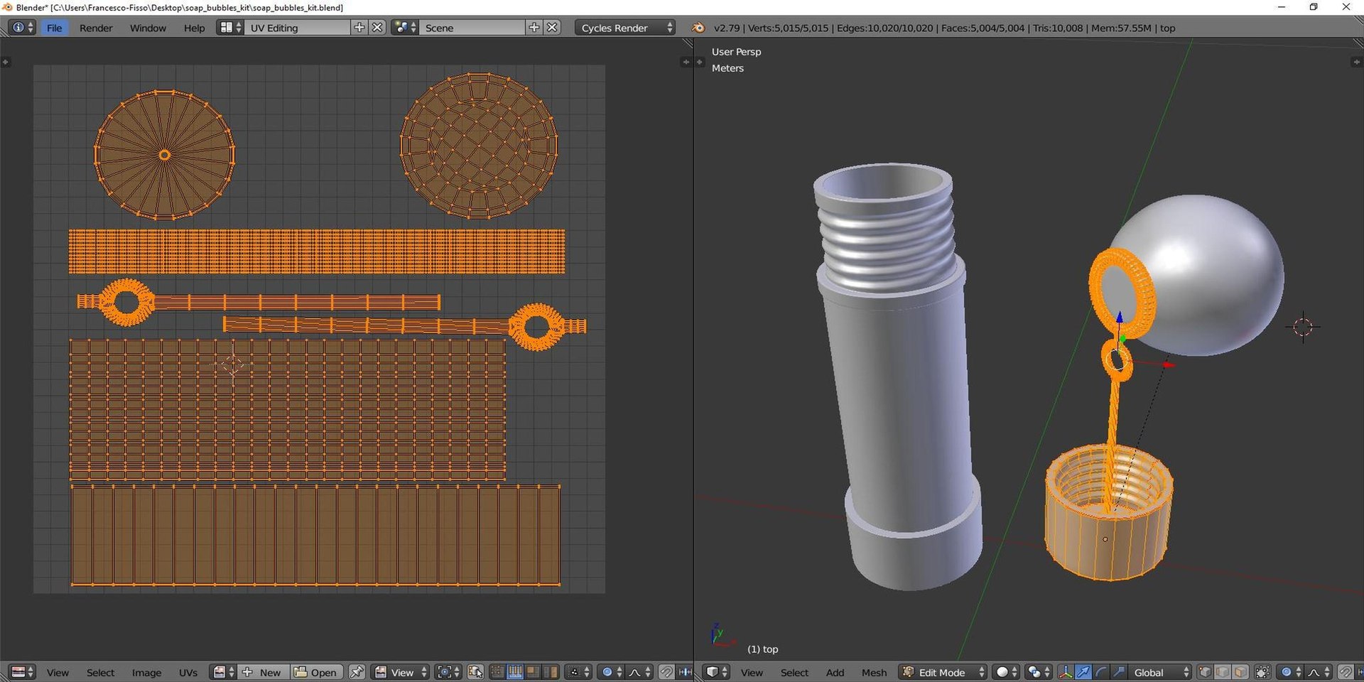
Task: Switch to face select mode cube icon
Action: pos(1240,672)
